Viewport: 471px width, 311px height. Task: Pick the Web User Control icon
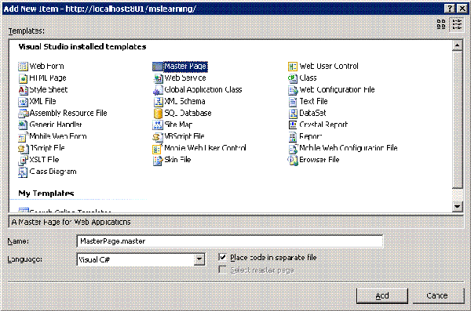coord(293,67)
